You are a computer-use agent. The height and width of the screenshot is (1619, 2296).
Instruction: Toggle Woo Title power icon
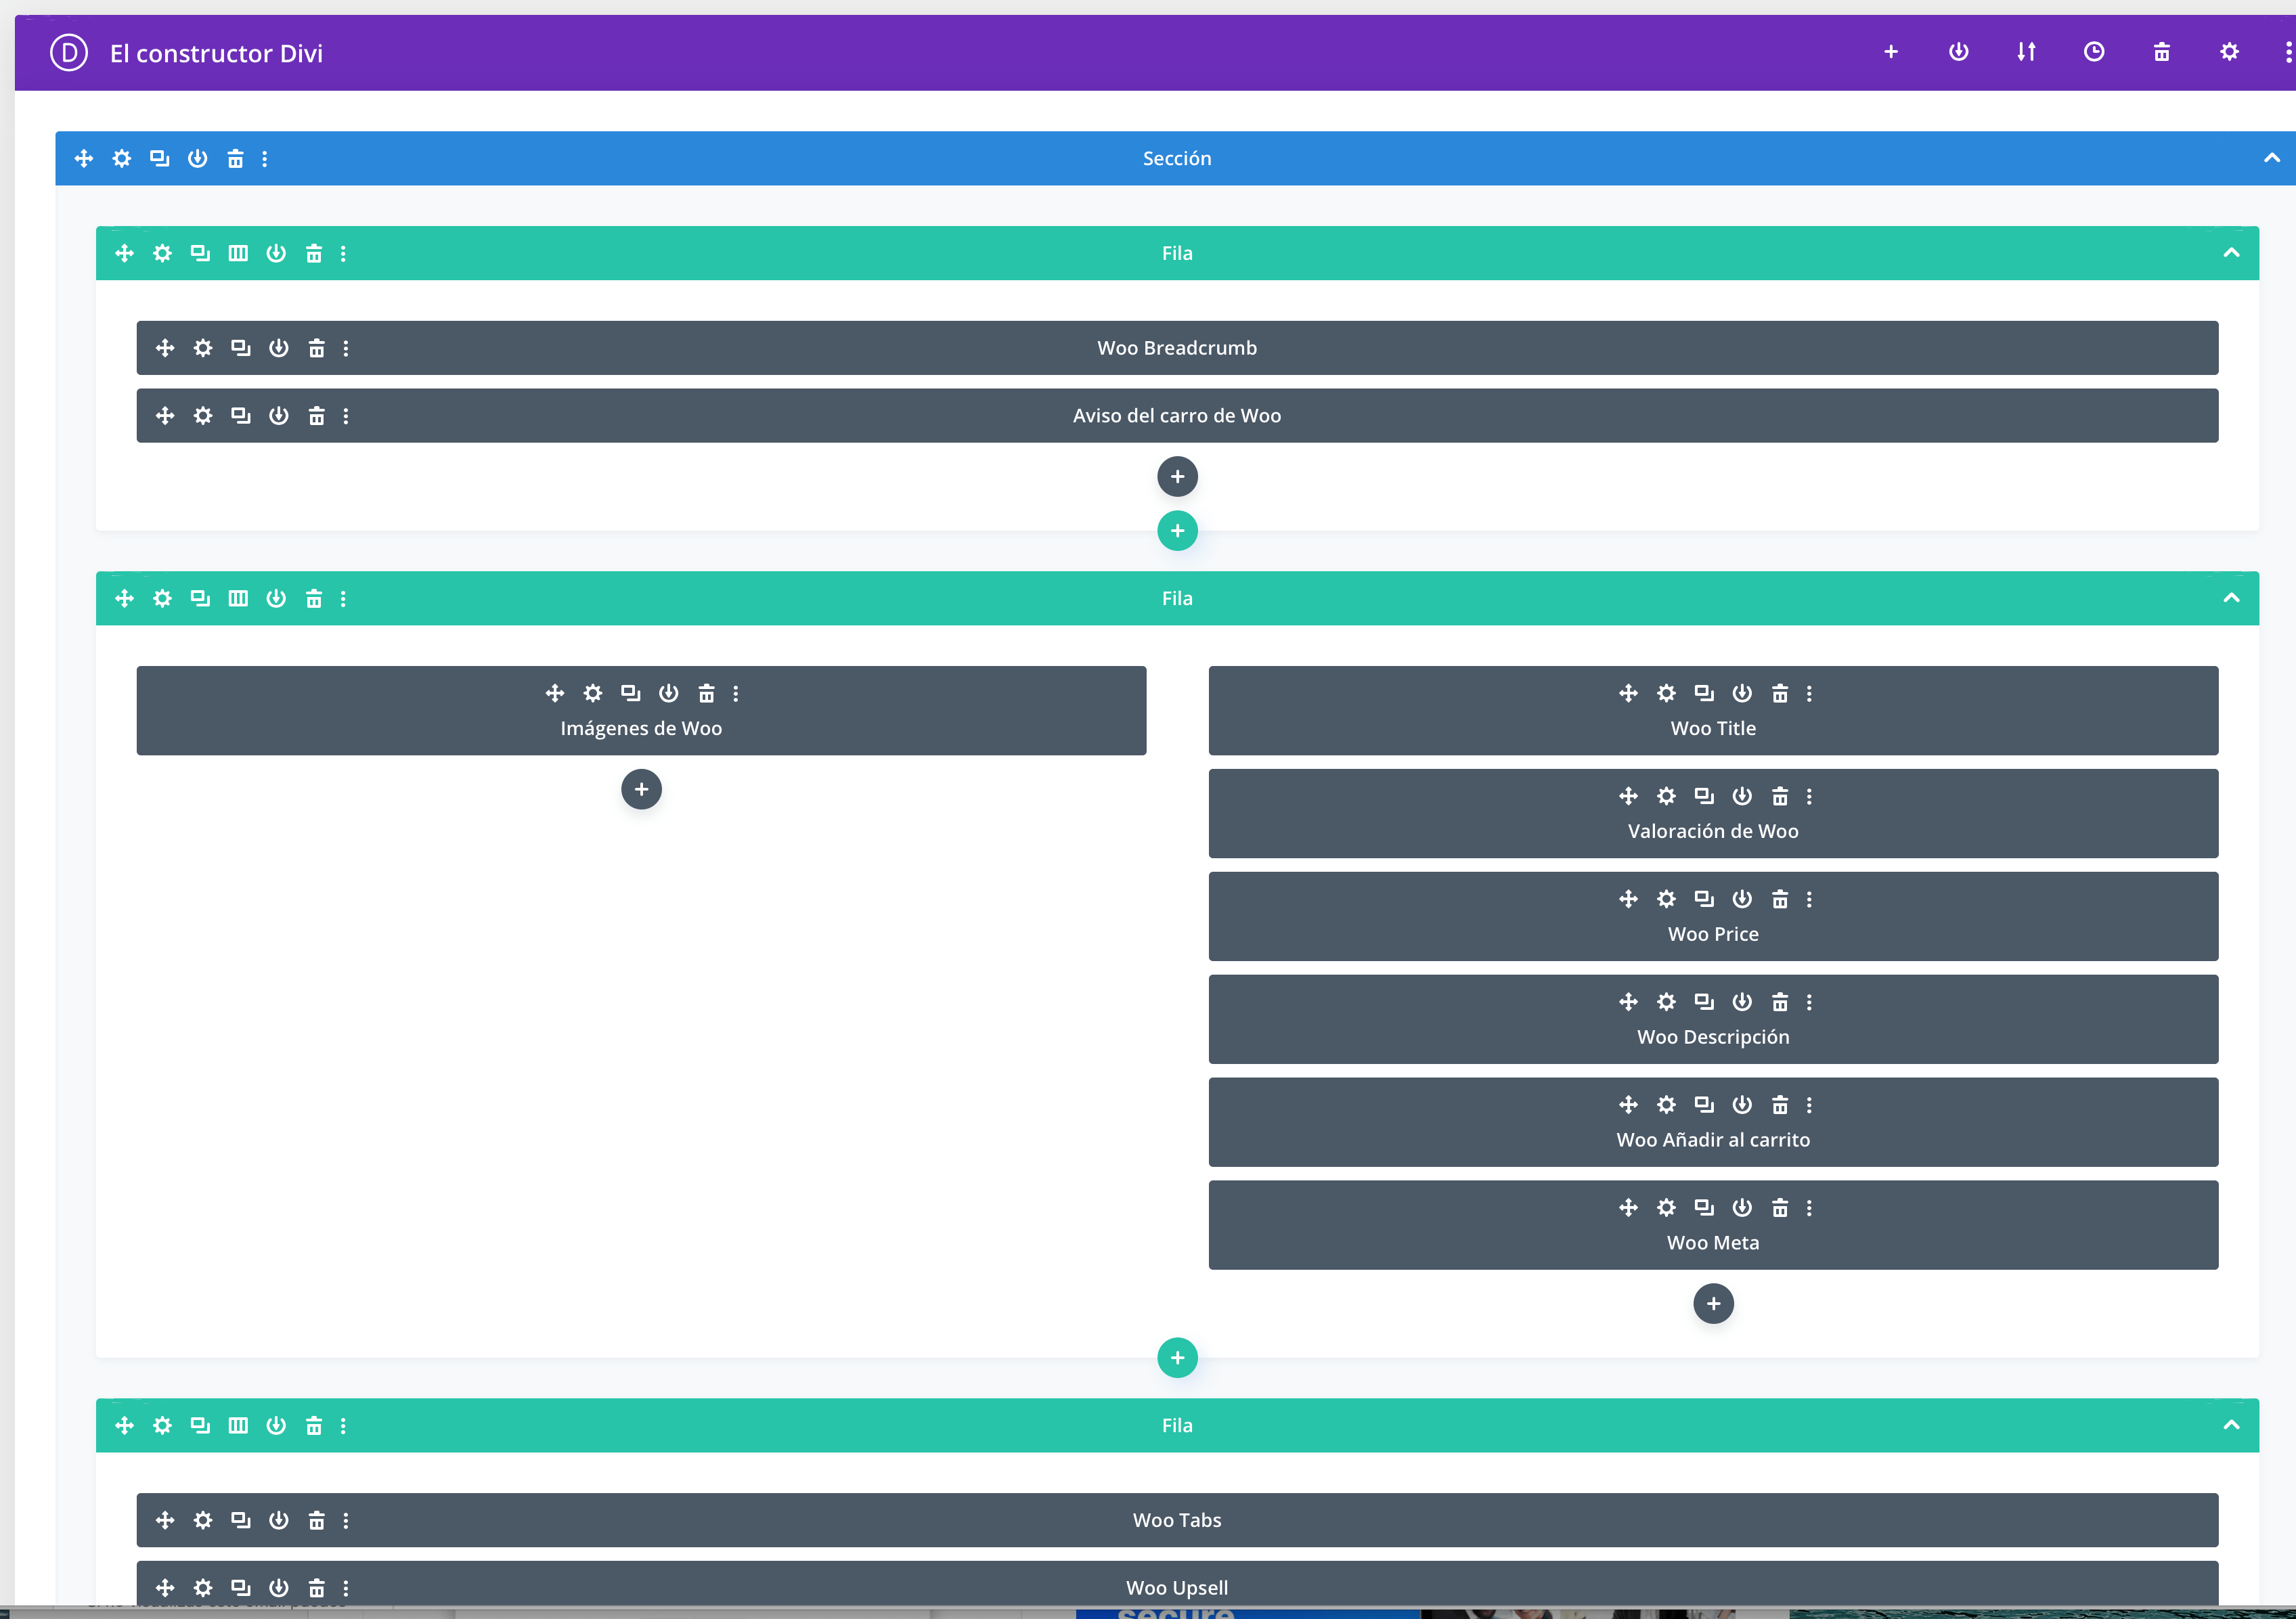click(1742, 693)
